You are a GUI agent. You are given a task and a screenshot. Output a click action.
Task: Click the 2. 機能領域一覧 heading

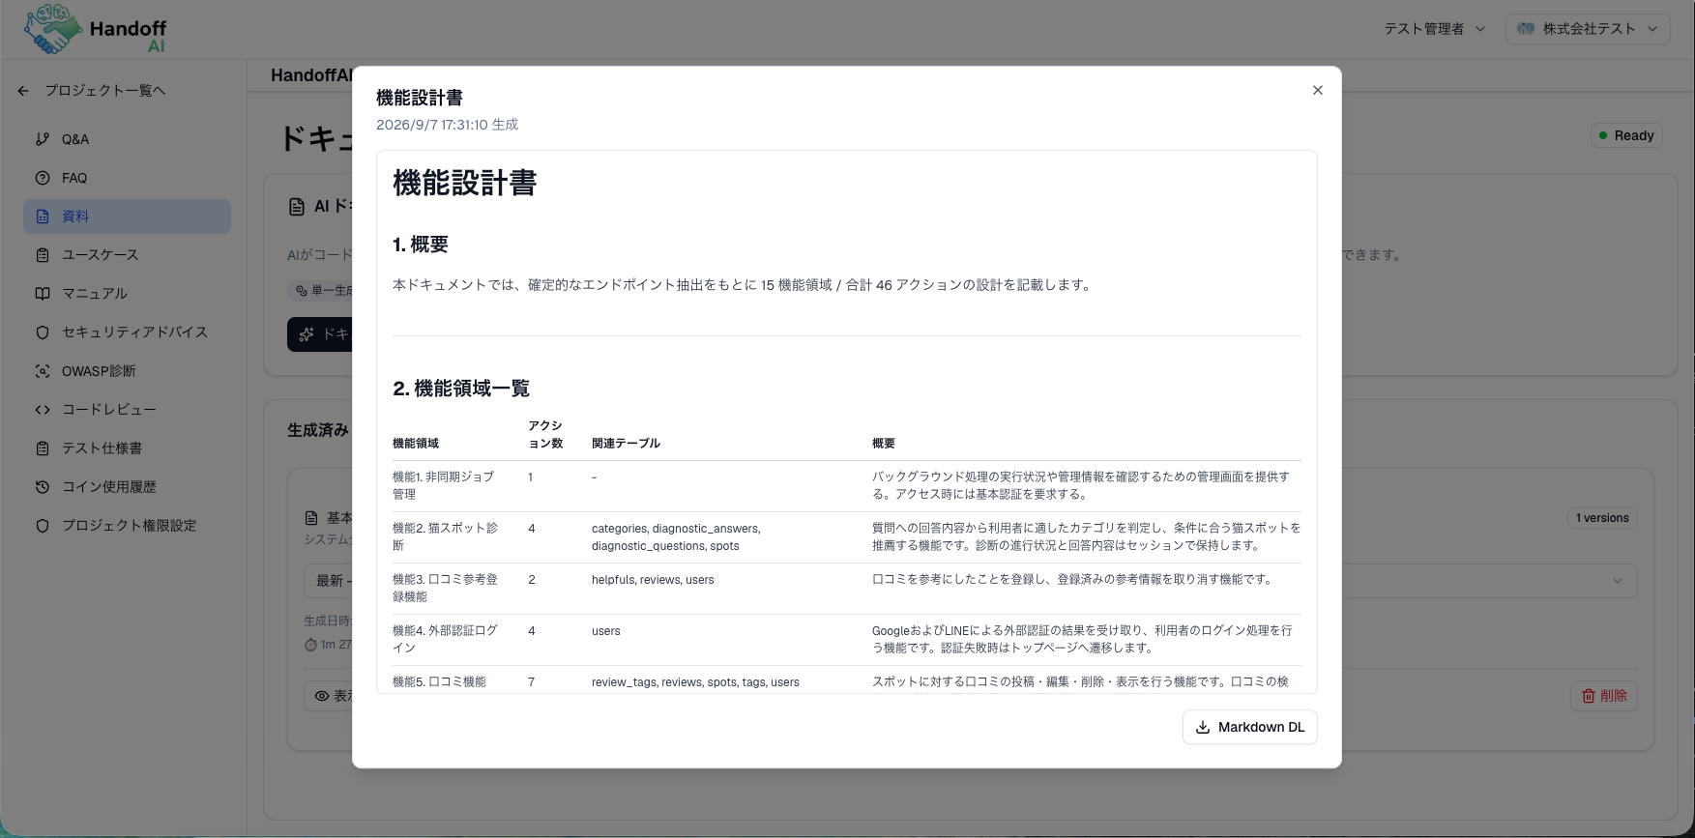click(461, 389)
